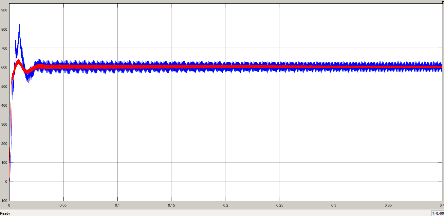
Task: Click the 0.2 time-axis tick label
Action: click(x=226, y=206)
